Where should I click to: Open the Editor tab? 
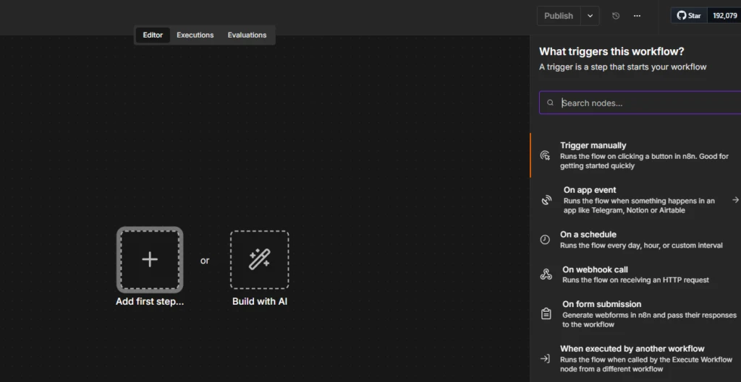[x=153, y=35]
